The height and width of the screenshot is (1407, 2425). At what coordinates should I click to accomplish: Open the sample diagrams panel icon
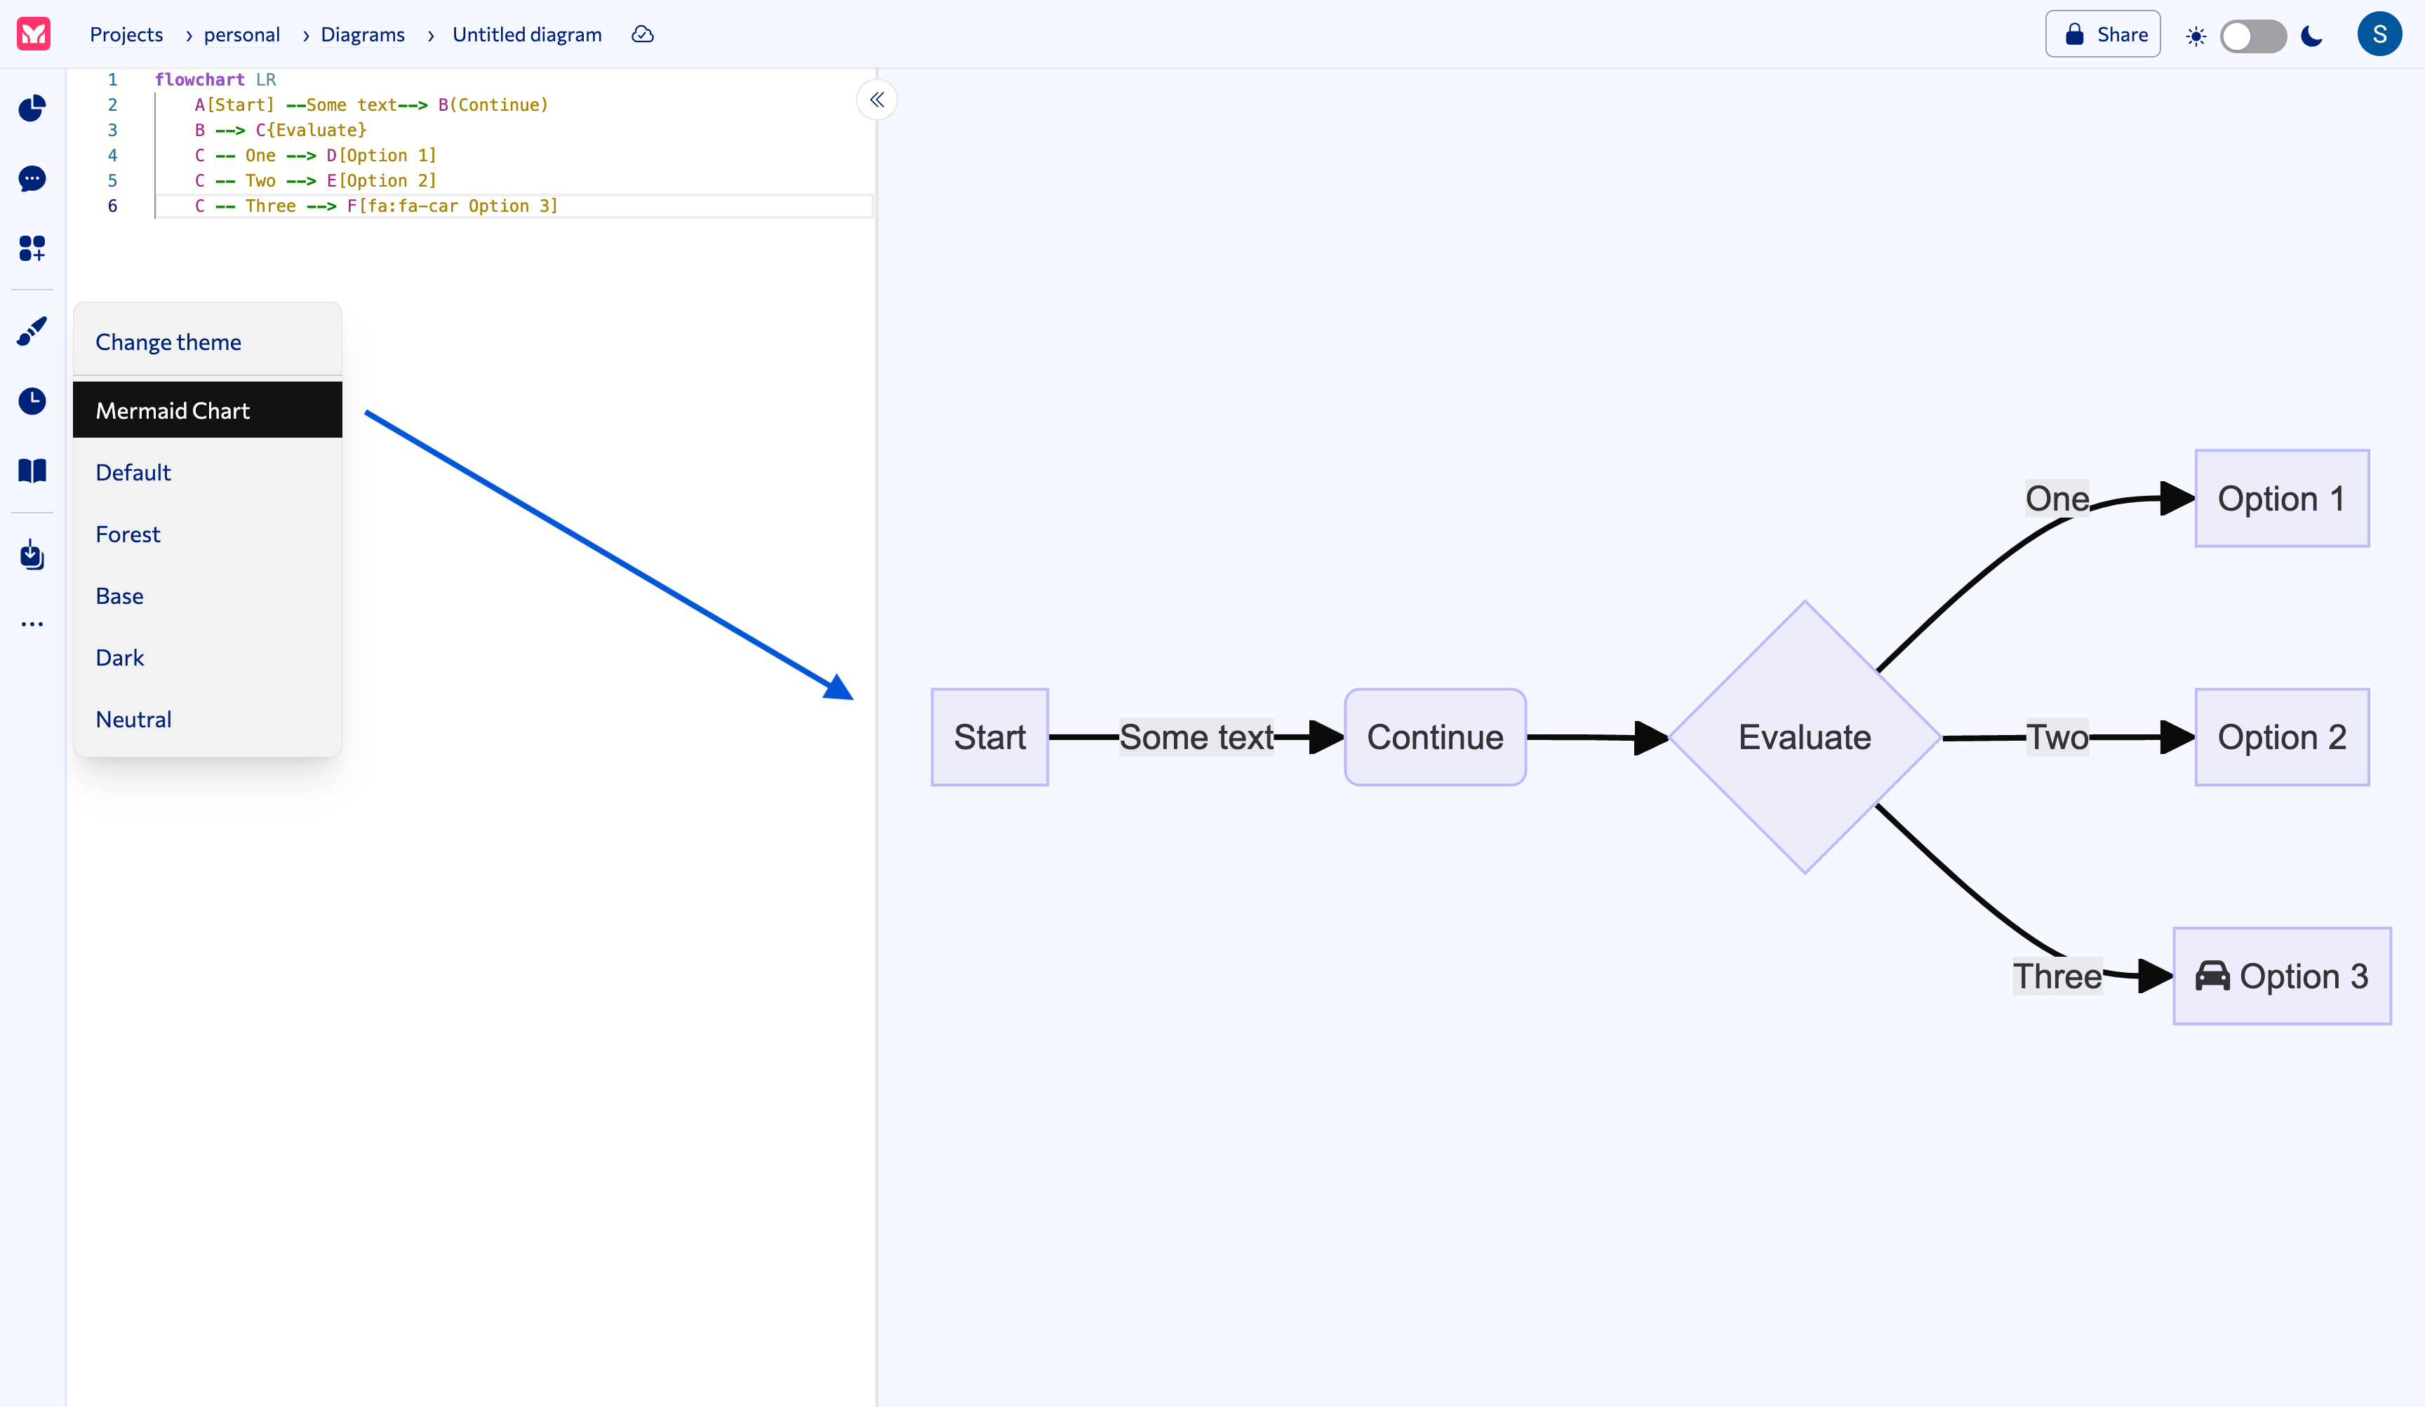pos(32,248)
